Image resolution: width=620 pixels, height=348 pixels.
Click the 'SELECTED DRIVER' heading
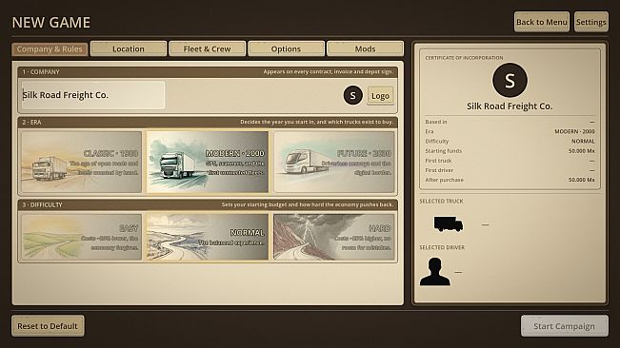(x=442, y=247)
